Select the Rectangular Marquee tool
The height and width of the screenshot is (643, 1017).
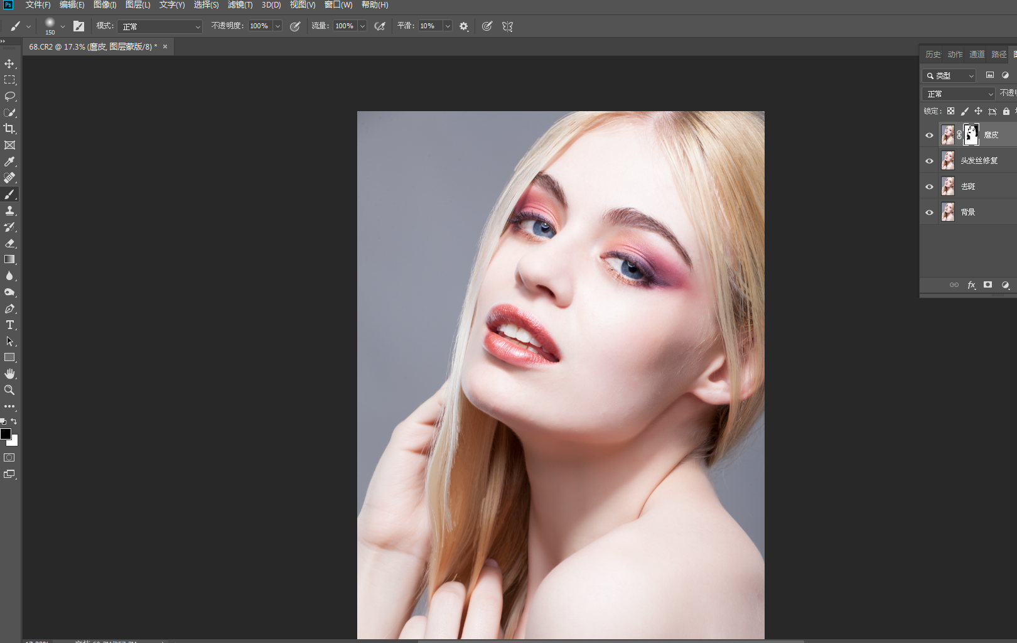pyautogui.click(x=9, y=80)
